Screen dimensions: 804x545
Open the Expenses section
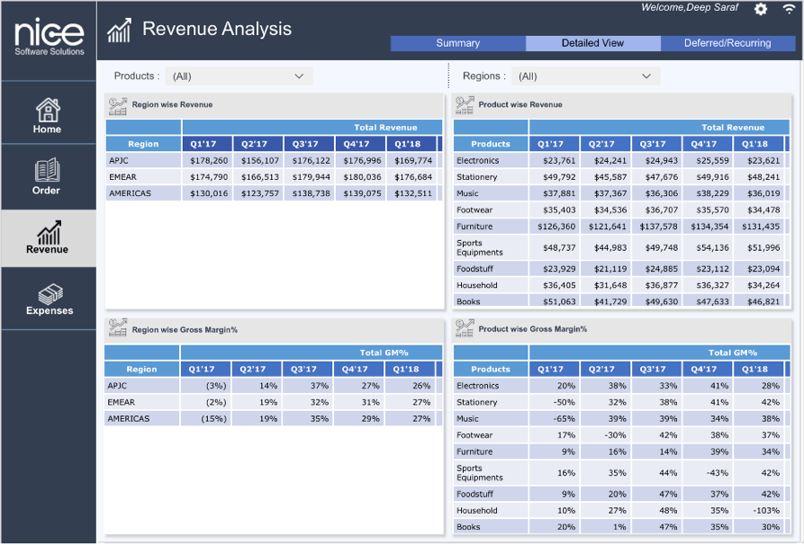tap(49, 299)
